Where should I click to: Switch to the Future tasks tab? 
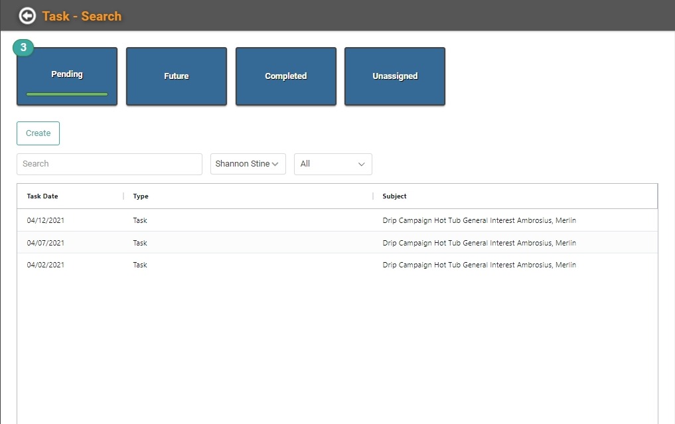(x=177, y=76)
